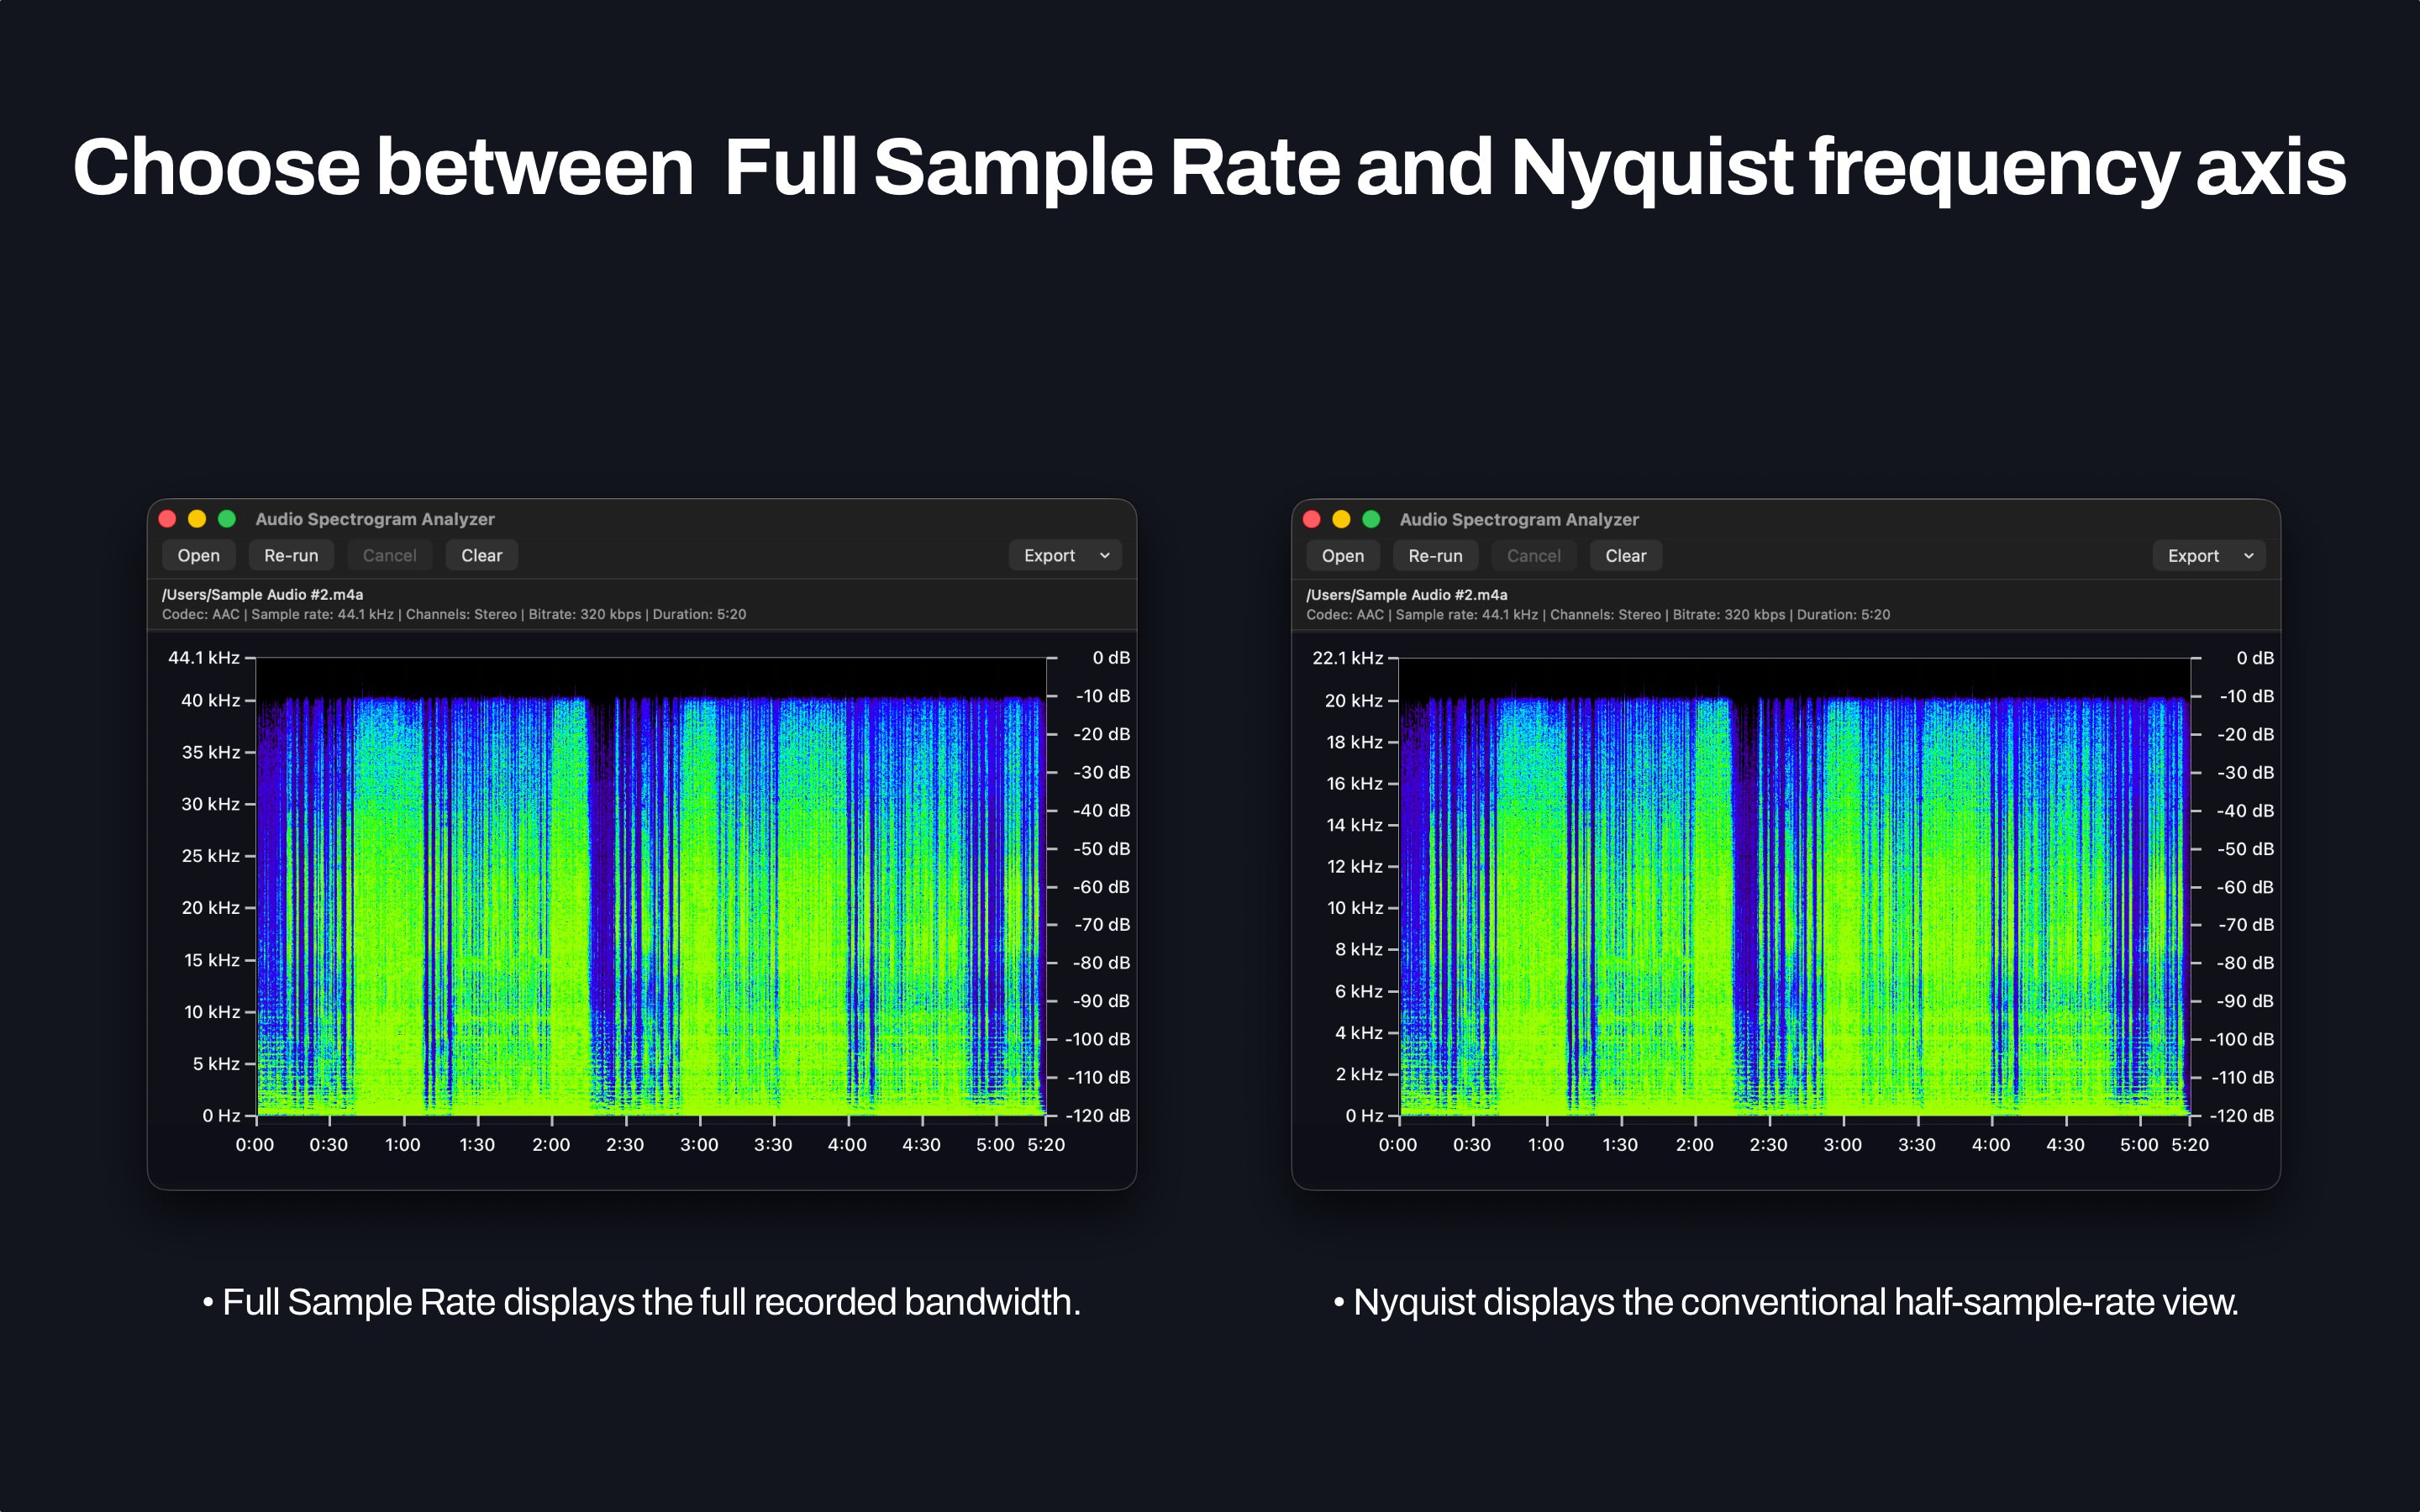Viewport: 2420px width, 1512px height.
Task: Click Re-run in left analyzer window
Action: [291, 555]
